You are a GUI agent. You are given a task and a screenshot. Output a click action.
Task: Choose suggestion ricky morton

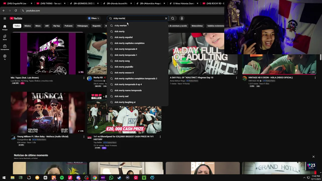(138, 26)
